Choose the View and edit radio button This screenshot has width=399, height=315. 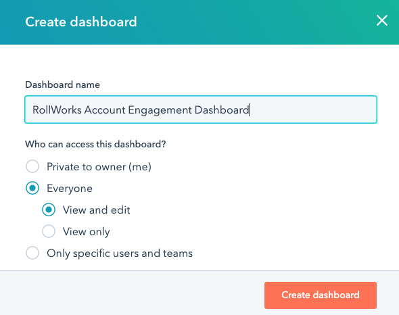tap(49, 210)
